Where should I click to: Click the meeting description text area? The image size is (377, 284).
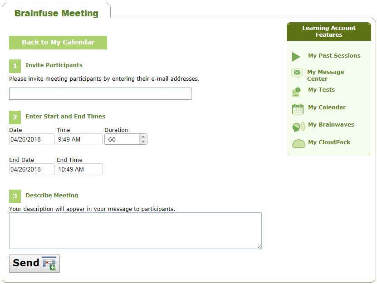(135, 230)
